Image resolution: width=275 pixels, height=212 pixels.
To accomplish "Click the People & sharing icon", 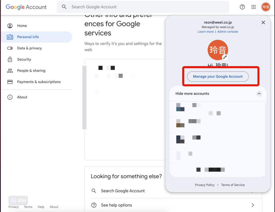I will (x=10, y=71).
